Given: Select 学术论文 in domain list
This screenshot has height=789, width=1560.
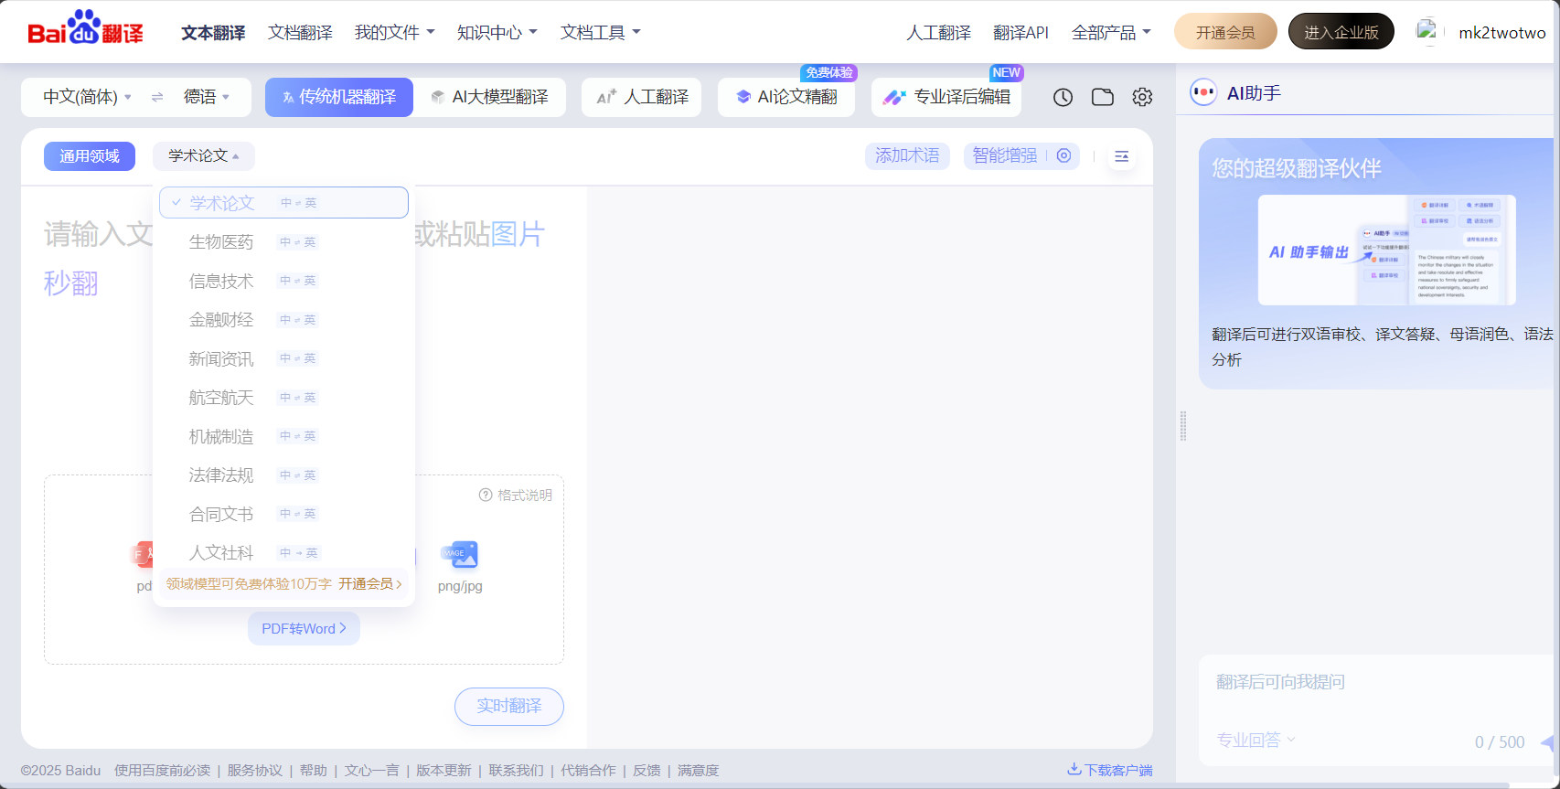Looking at the screenshot, I should pyautogui.click(x=283, y=203).
